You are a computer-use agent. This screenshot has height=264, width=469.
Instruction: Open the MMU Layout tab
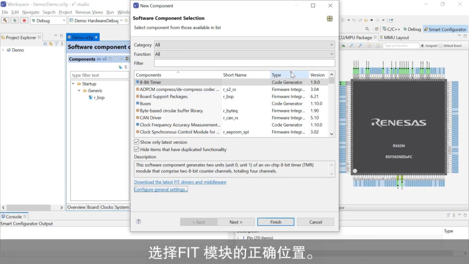[x=394, y=38]
